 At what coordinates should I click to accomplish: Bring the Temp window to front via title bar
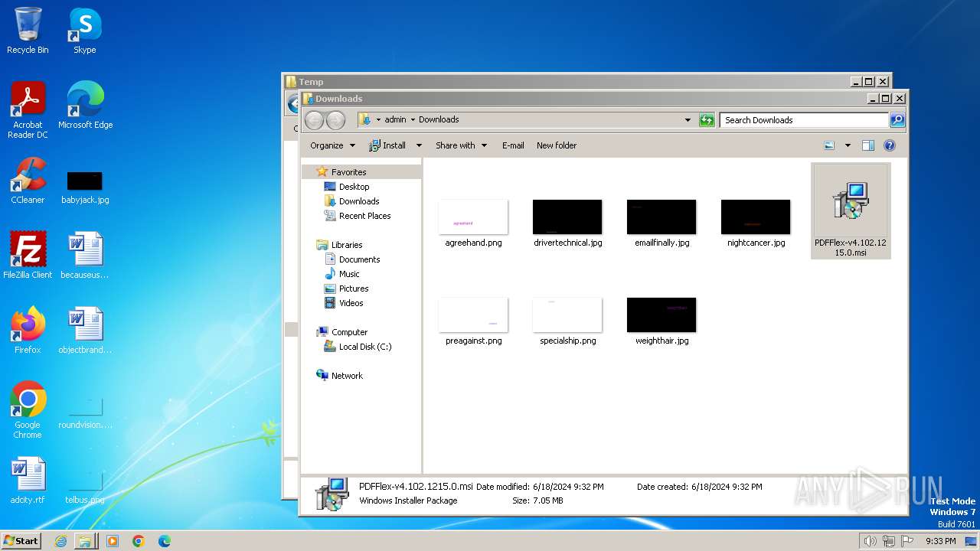click(567, 82)
